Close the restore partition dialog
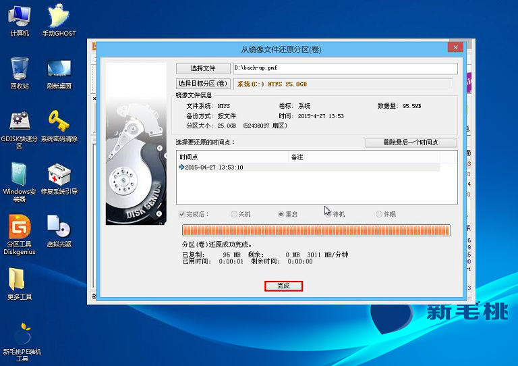This screenshot has width=518, height=366. [x=455, y=47]
